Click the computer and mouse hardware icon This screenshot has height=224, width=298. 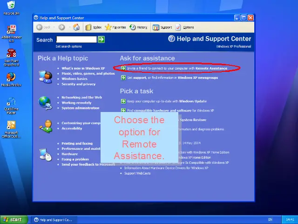(46, 154)
